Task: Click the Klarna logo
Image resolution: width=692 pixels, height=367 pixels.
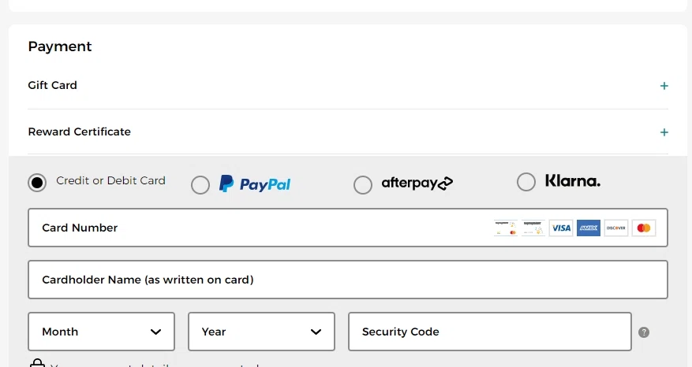Action: pyautogui.click(x=573, y=181)
